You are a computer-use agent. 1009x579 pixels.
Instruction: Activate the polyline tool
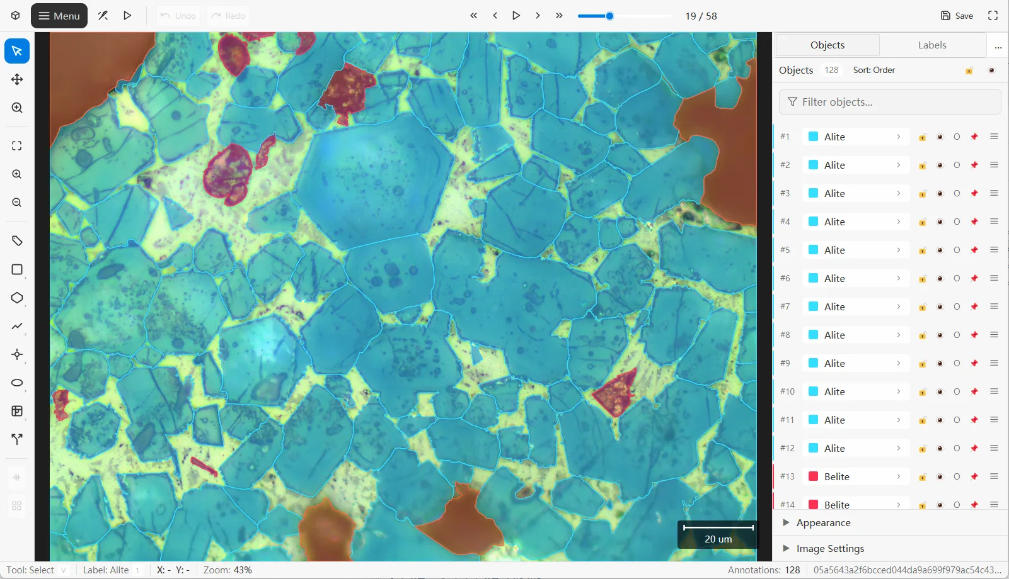pyautogui.click(x=17, y=326)
